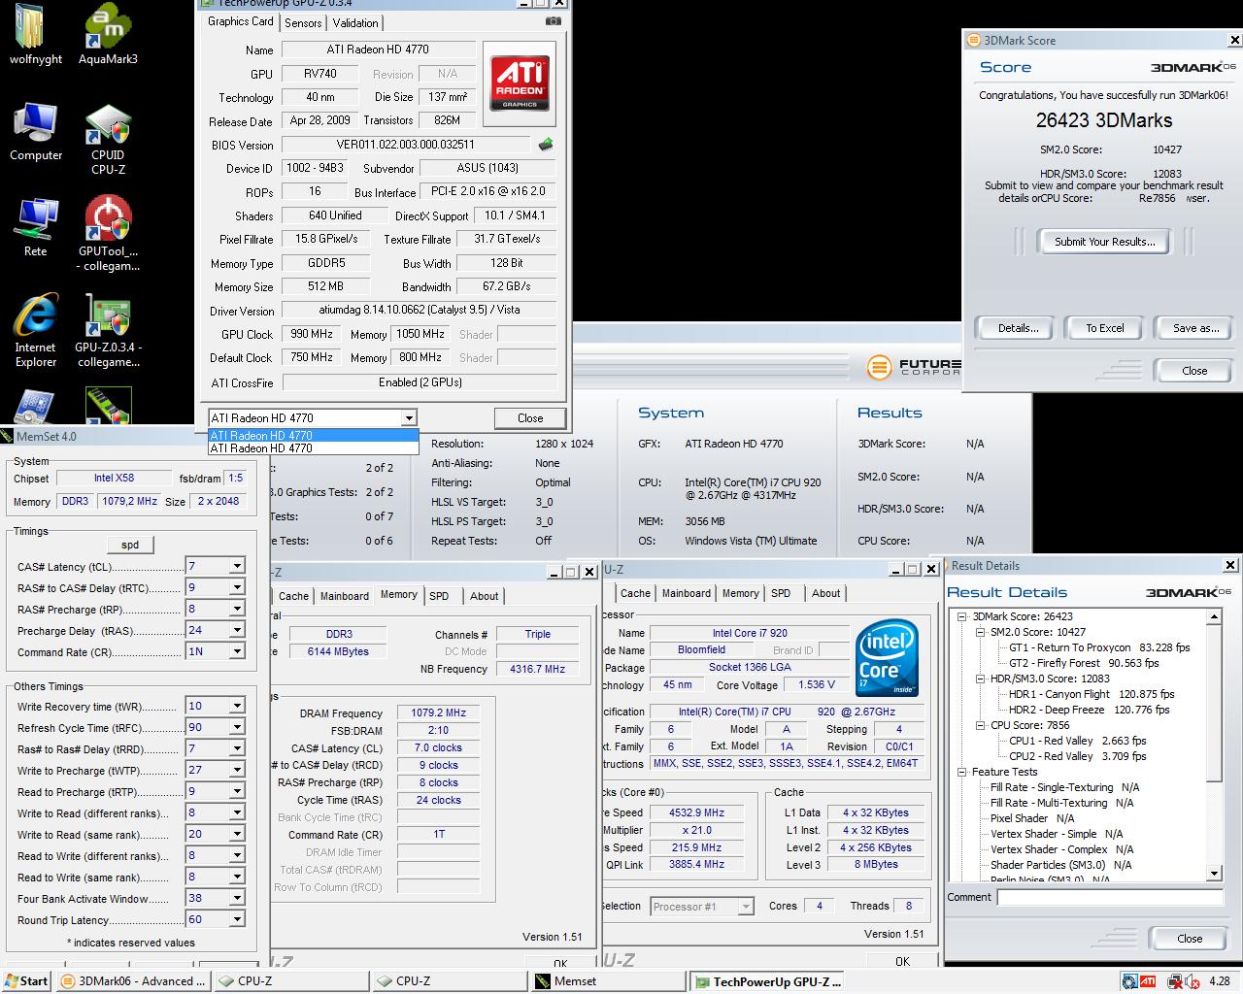Click the partially hidden memory-stick desktop icon
Viewport: 1243px width, 994px height.
click(108, 405)
